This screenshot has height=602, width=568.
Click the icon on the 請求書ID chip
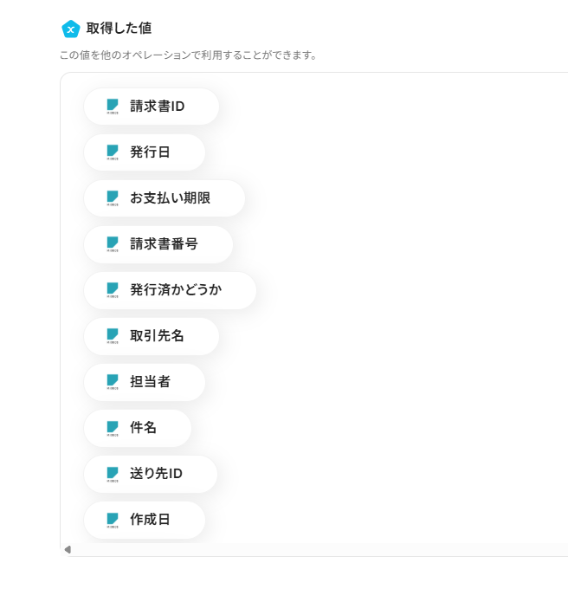click(x=113, y=106)
